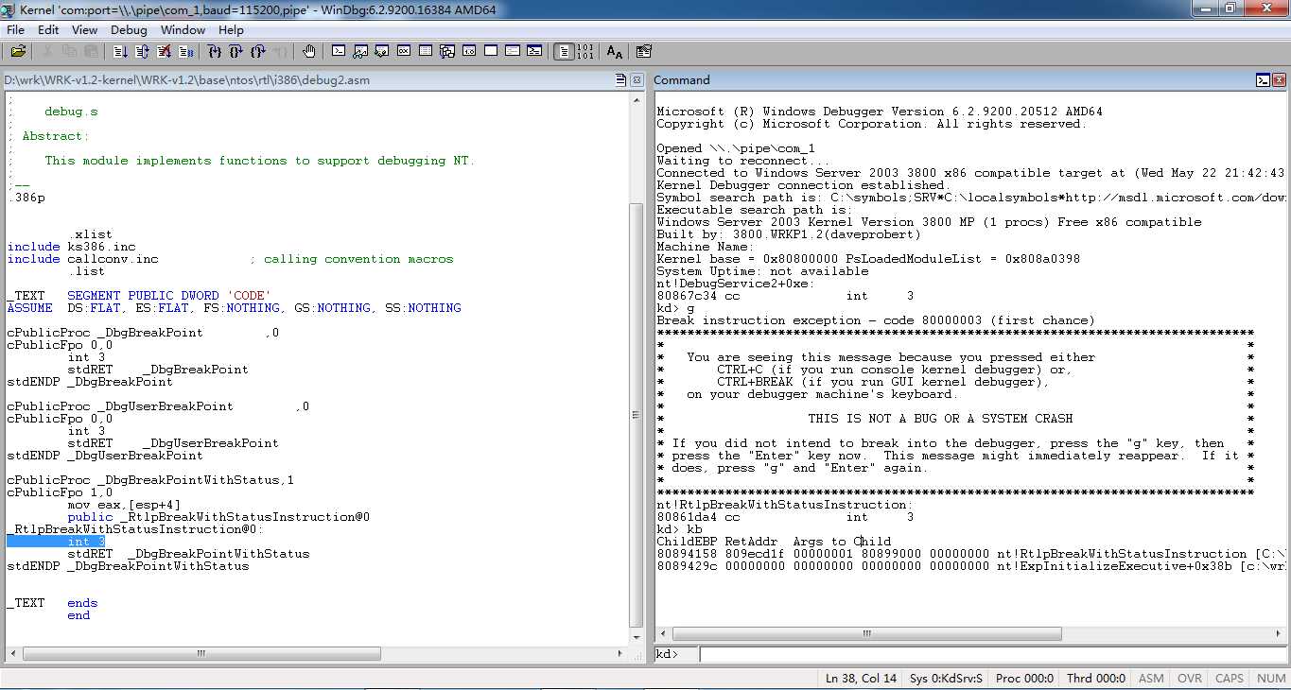Close the debug2.asm source pane
The width and height of the screenshot is (1291, 690).
coord(637,80)
